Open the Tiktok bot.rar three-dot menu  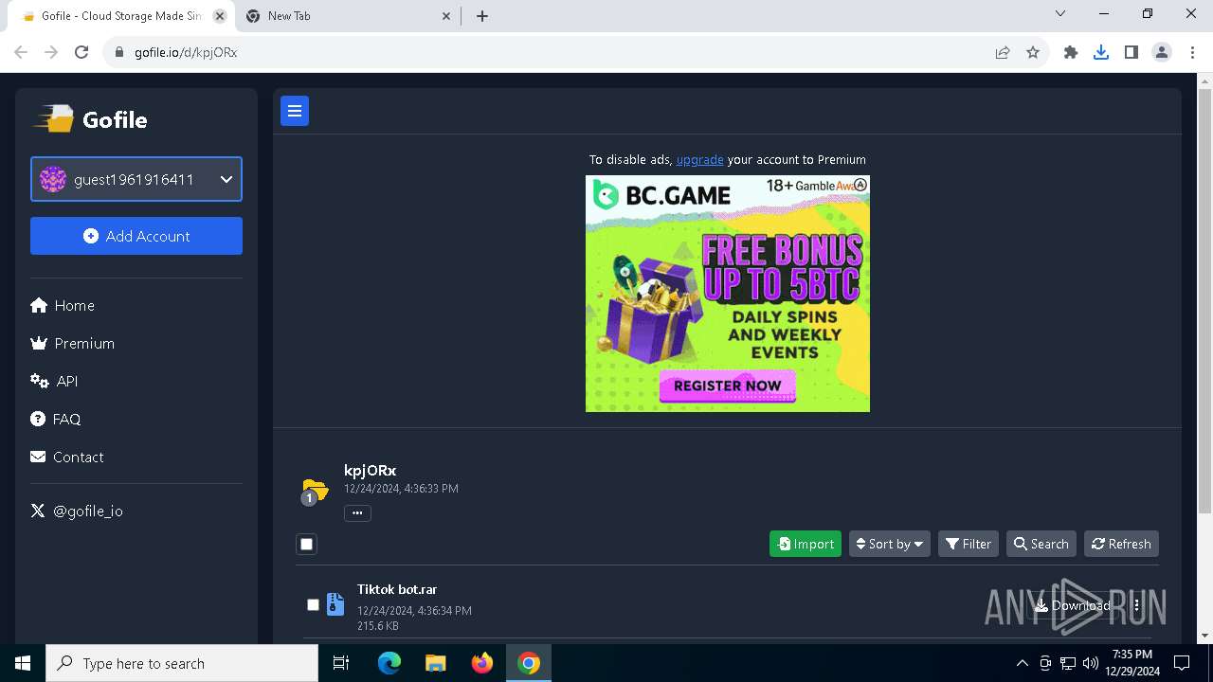click(x=1136, y=605)
